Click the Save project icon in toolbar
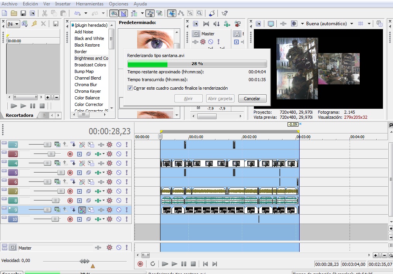 (x=23, y=13)
